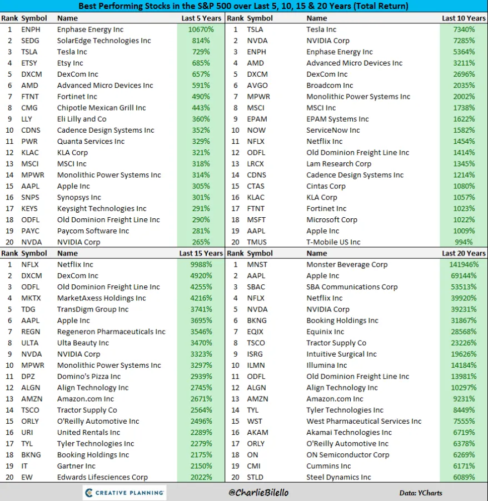This screenshot has width=488, height=501.
Task: Select the MarketAxess Holdings Inc name cell
Action: [101, 298]
